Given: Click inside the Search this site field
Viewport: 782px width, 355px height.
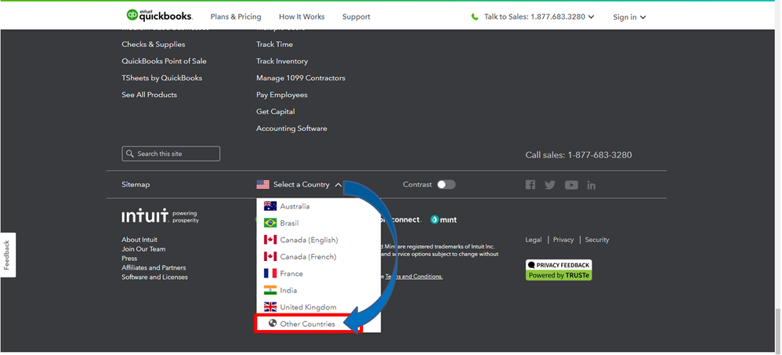Looking at the screenshot, I should pyautogui.click(x=171, y=154).
